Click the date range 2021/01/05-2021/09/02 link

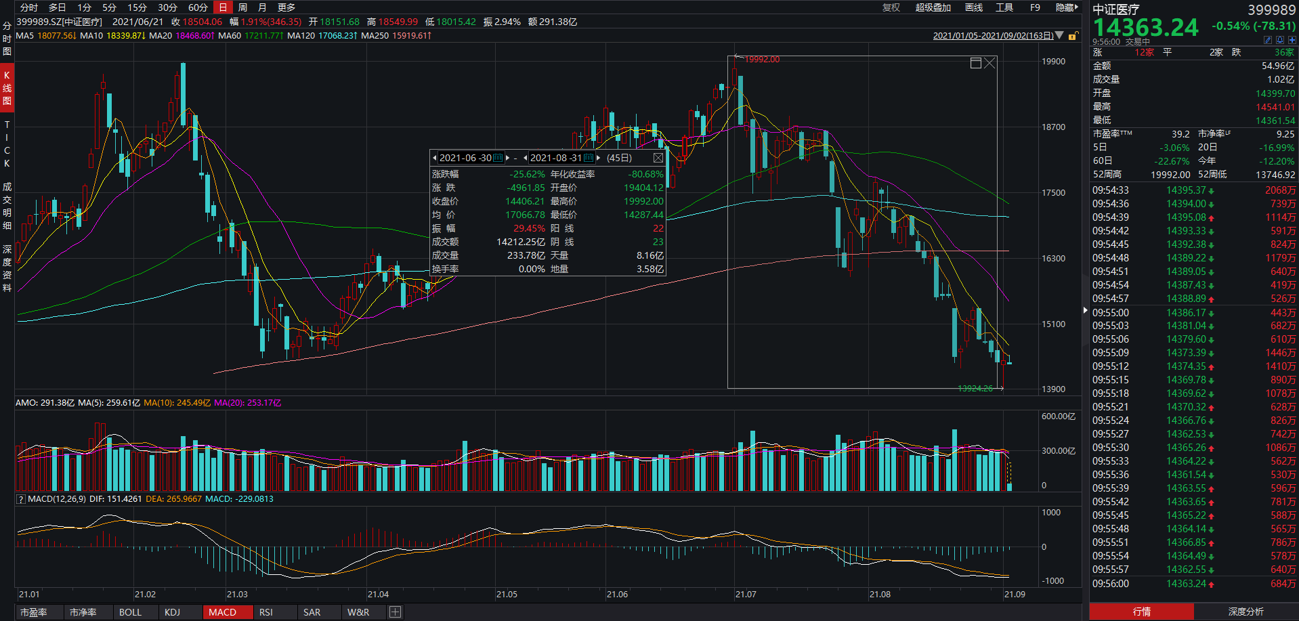993,36
